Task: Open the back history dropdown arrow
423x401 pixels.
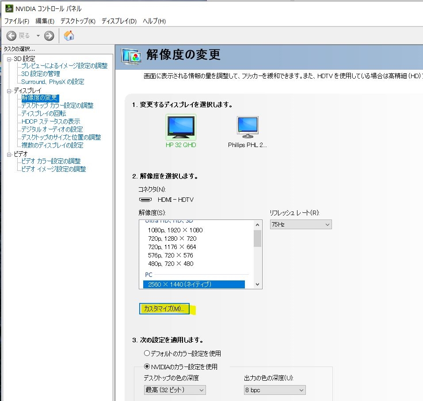Action: [38, 36]
